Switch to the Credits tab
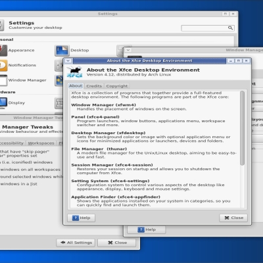Screen dimensions: 263x263 (x=94, y=86)
